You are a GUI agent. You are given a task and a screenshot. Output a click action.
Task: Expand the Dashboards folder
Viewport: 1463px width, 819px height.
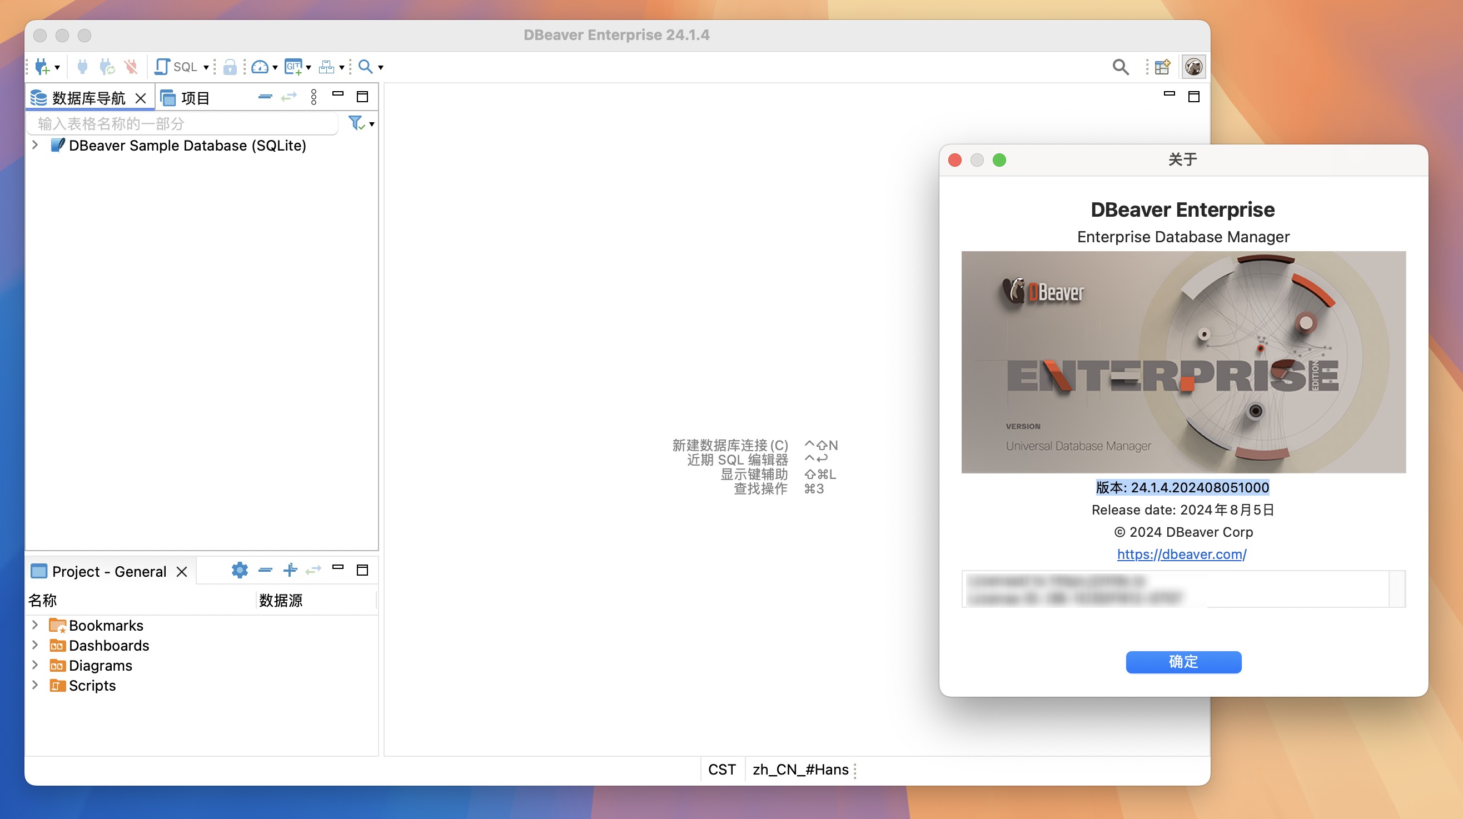click(35, 645)
